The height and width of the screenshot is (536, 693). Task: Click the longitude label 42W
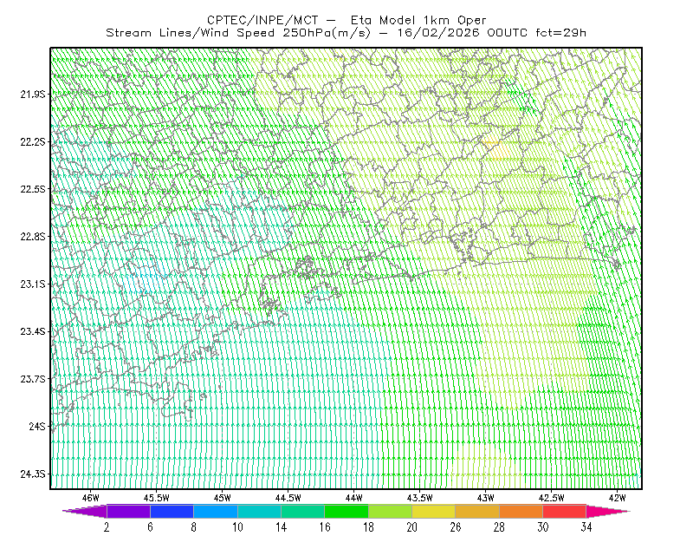[618, 498]
